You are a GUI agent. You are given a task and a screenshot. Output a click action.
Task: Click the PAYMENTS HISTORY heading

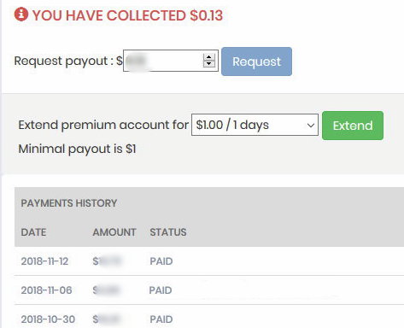tap(69, 203)
